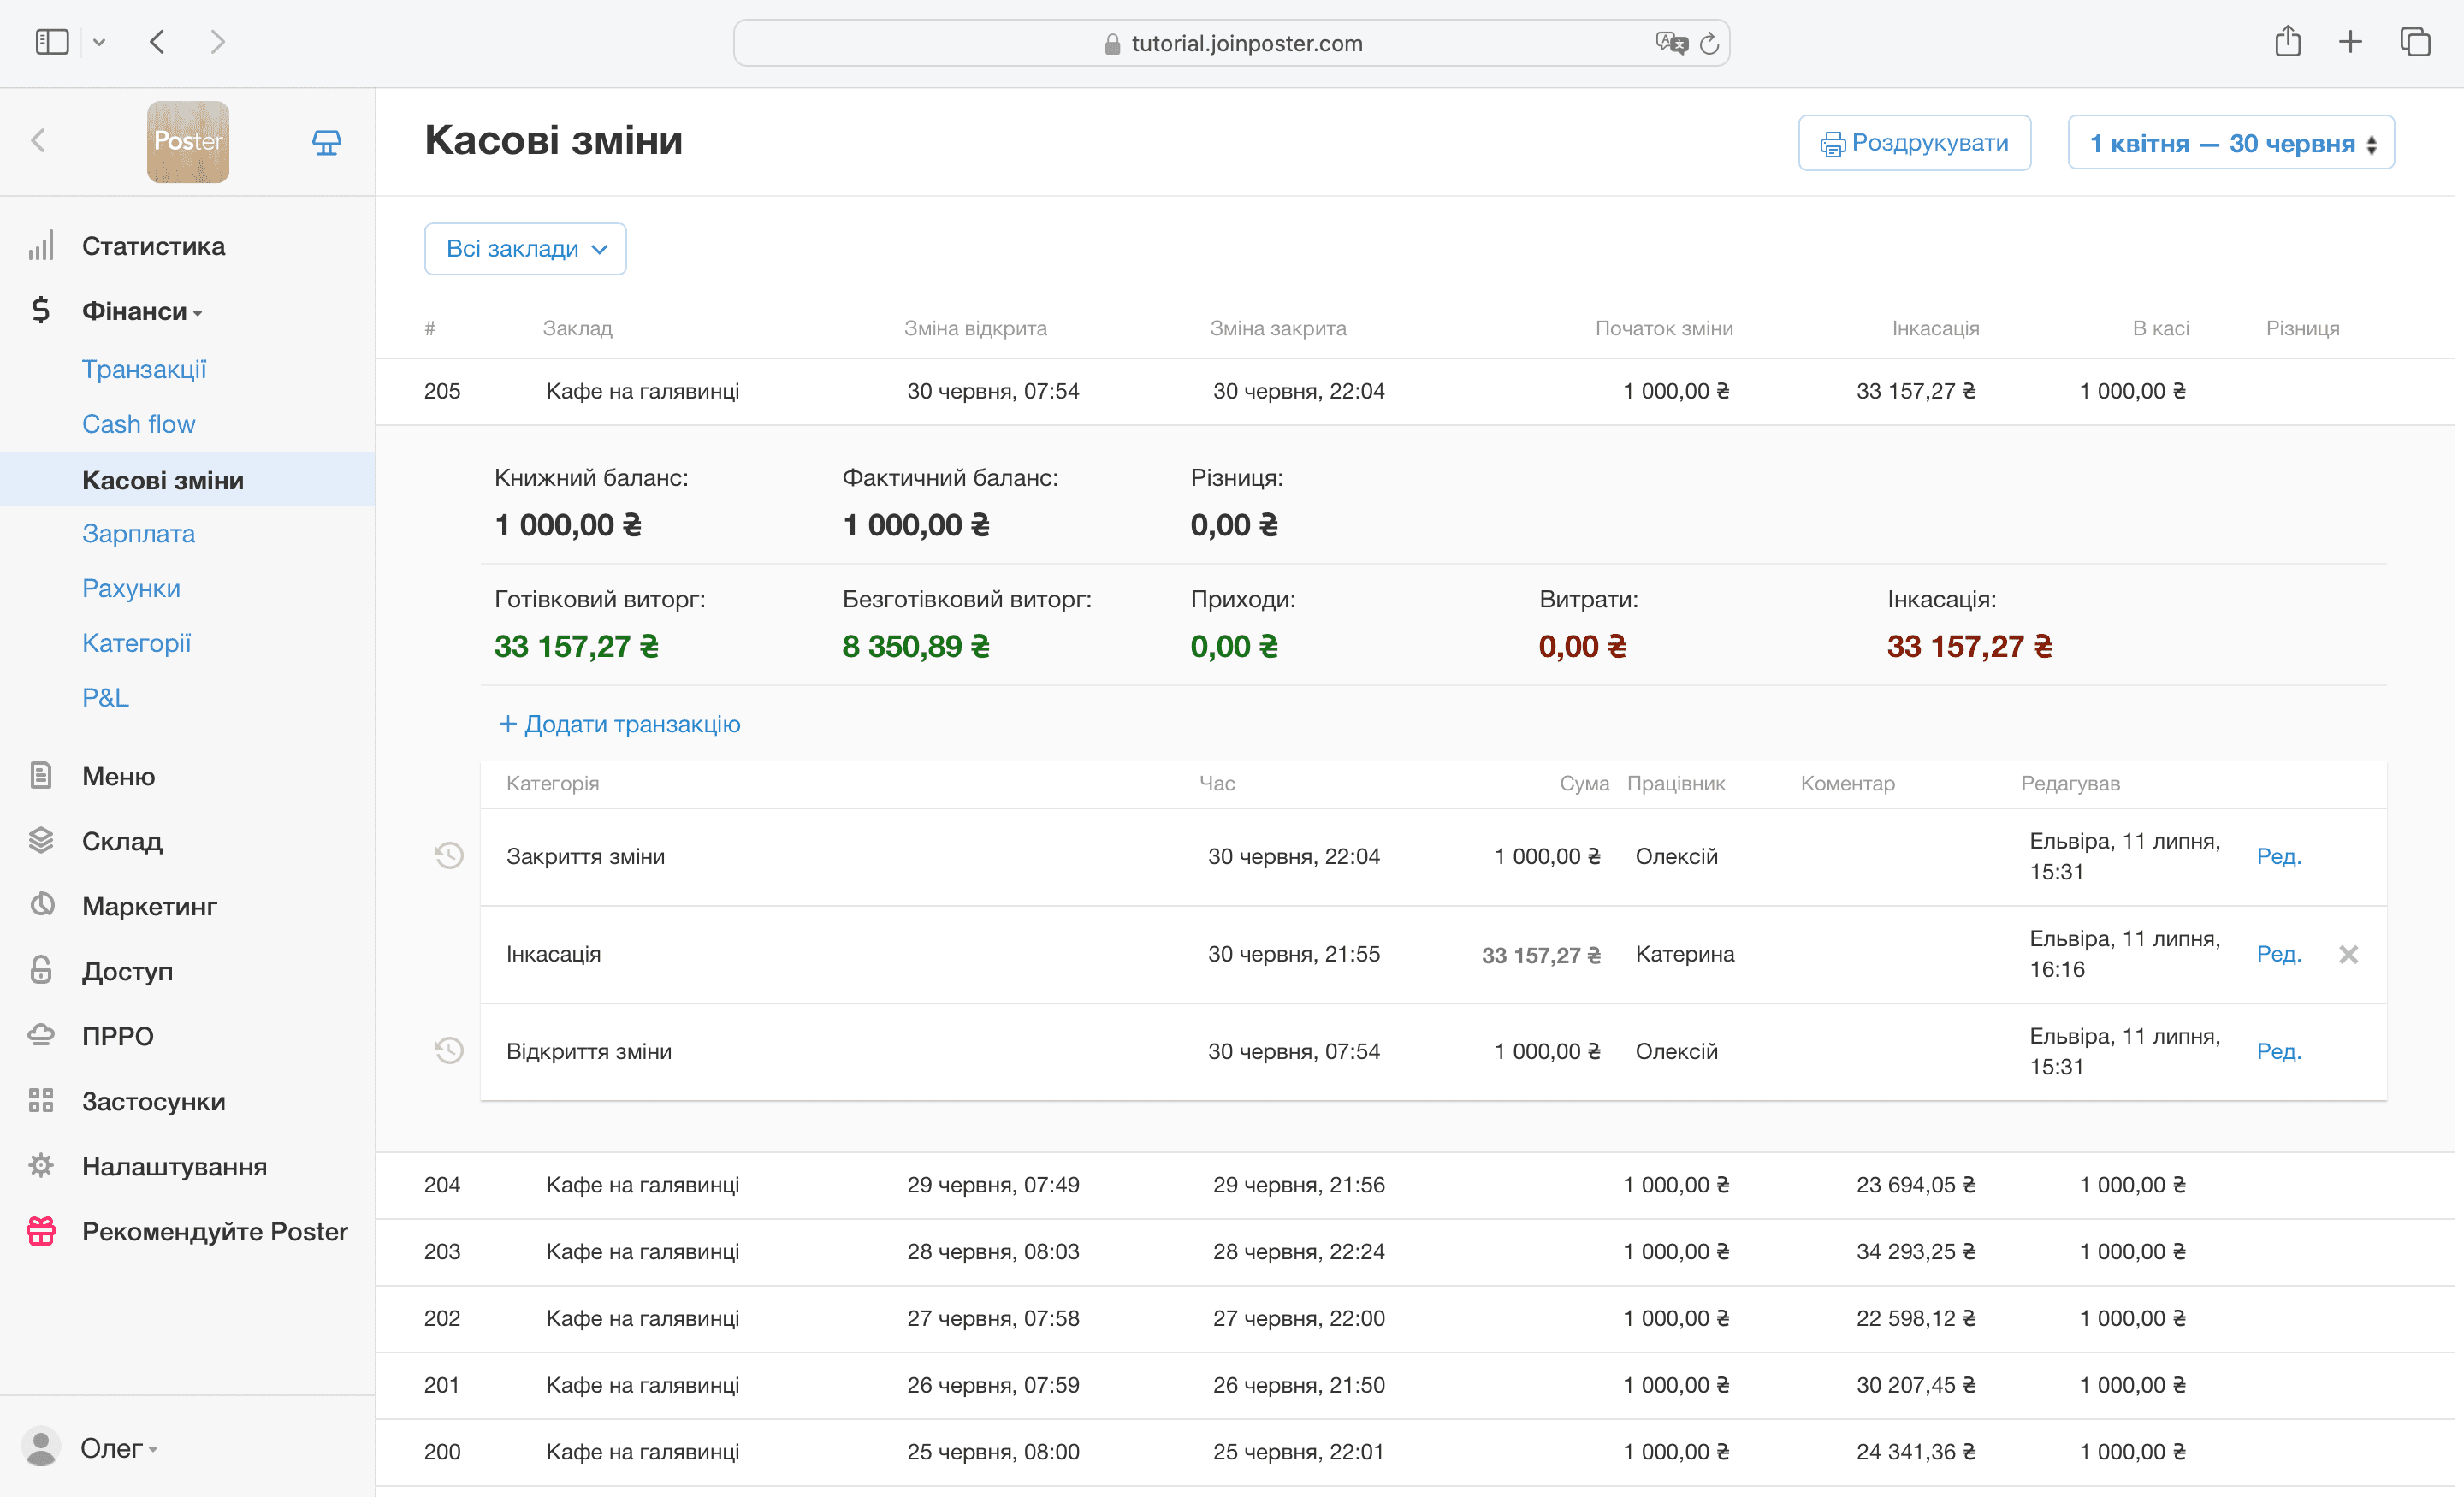This screenshot has width=2464, height=1497.
Task: Click the Склад layers icon
Action: 41,841
